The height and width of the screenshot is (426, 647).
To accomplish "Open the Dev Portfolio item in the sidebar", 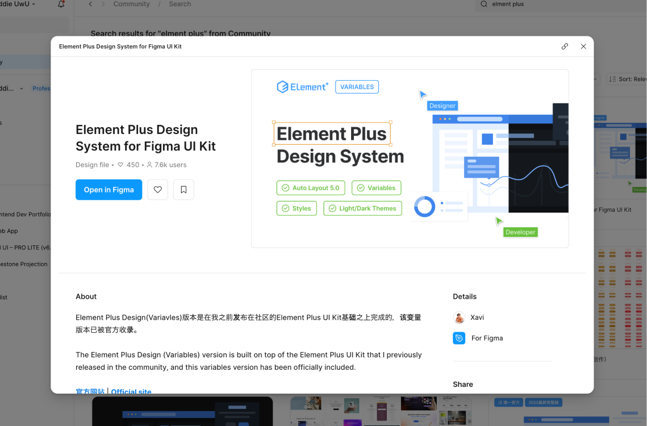I will pyautogui.click(x=25, y=214).
